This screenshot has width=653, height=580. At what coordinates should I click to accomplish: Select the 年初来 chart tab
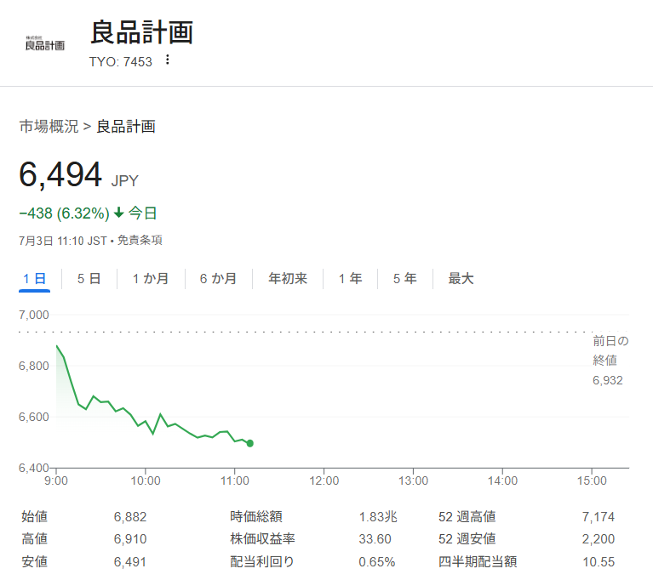point(288,279)
